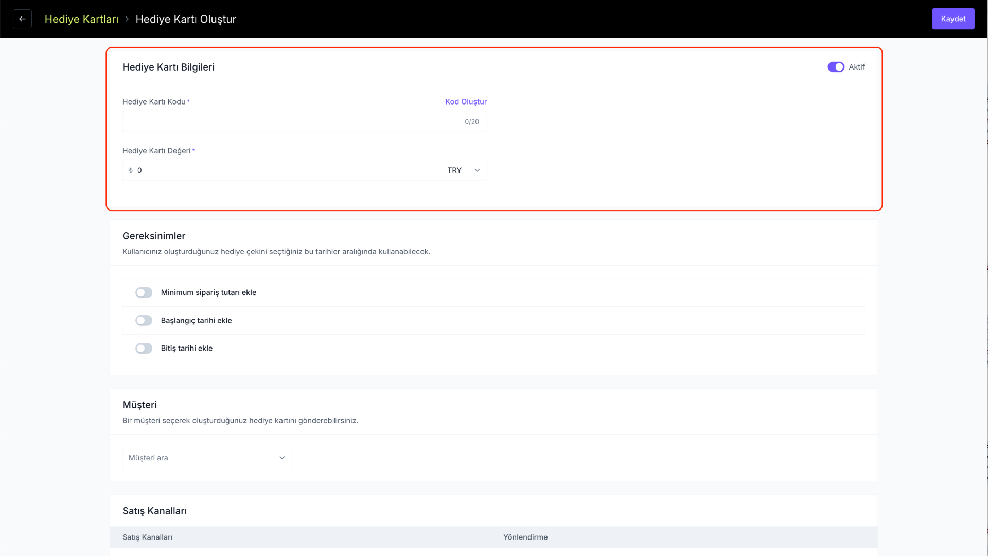
Task: Click the Gereksinimler heading
Action: (154, 236)
